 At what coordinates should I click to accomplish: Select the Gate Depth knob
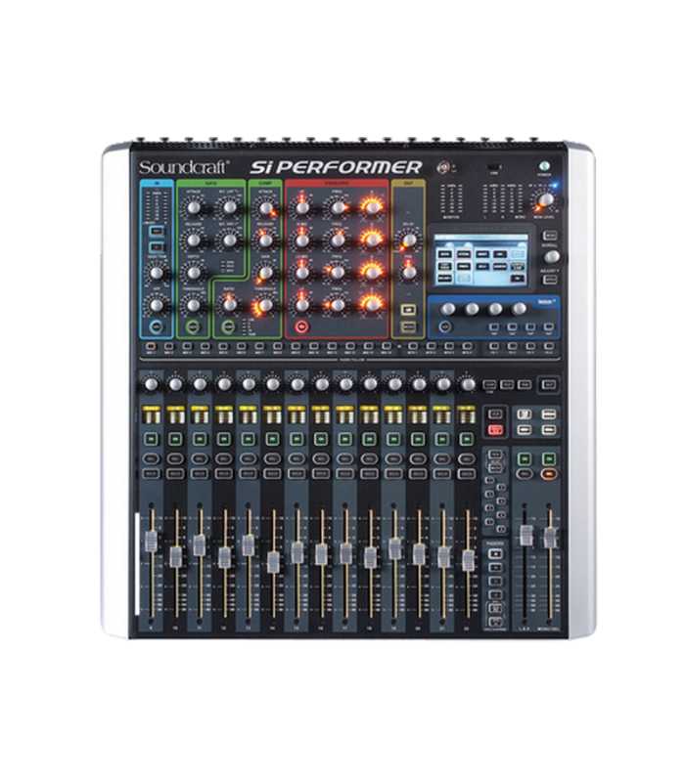coord(193,273)
